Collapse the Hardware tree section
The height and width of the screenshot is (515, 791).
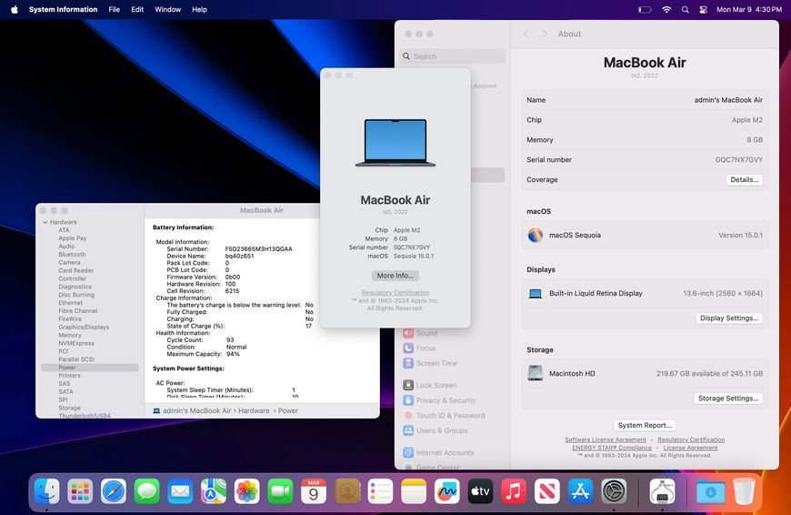pyautogui.click(x=45, y=222)
